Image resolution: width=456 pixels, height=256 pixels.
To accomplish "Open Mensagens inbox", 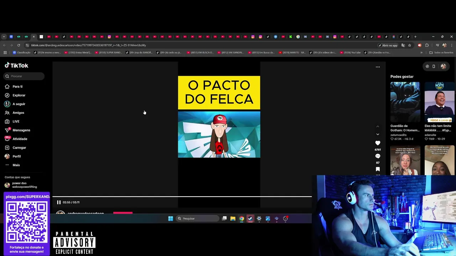I will (x=17, y=130).
